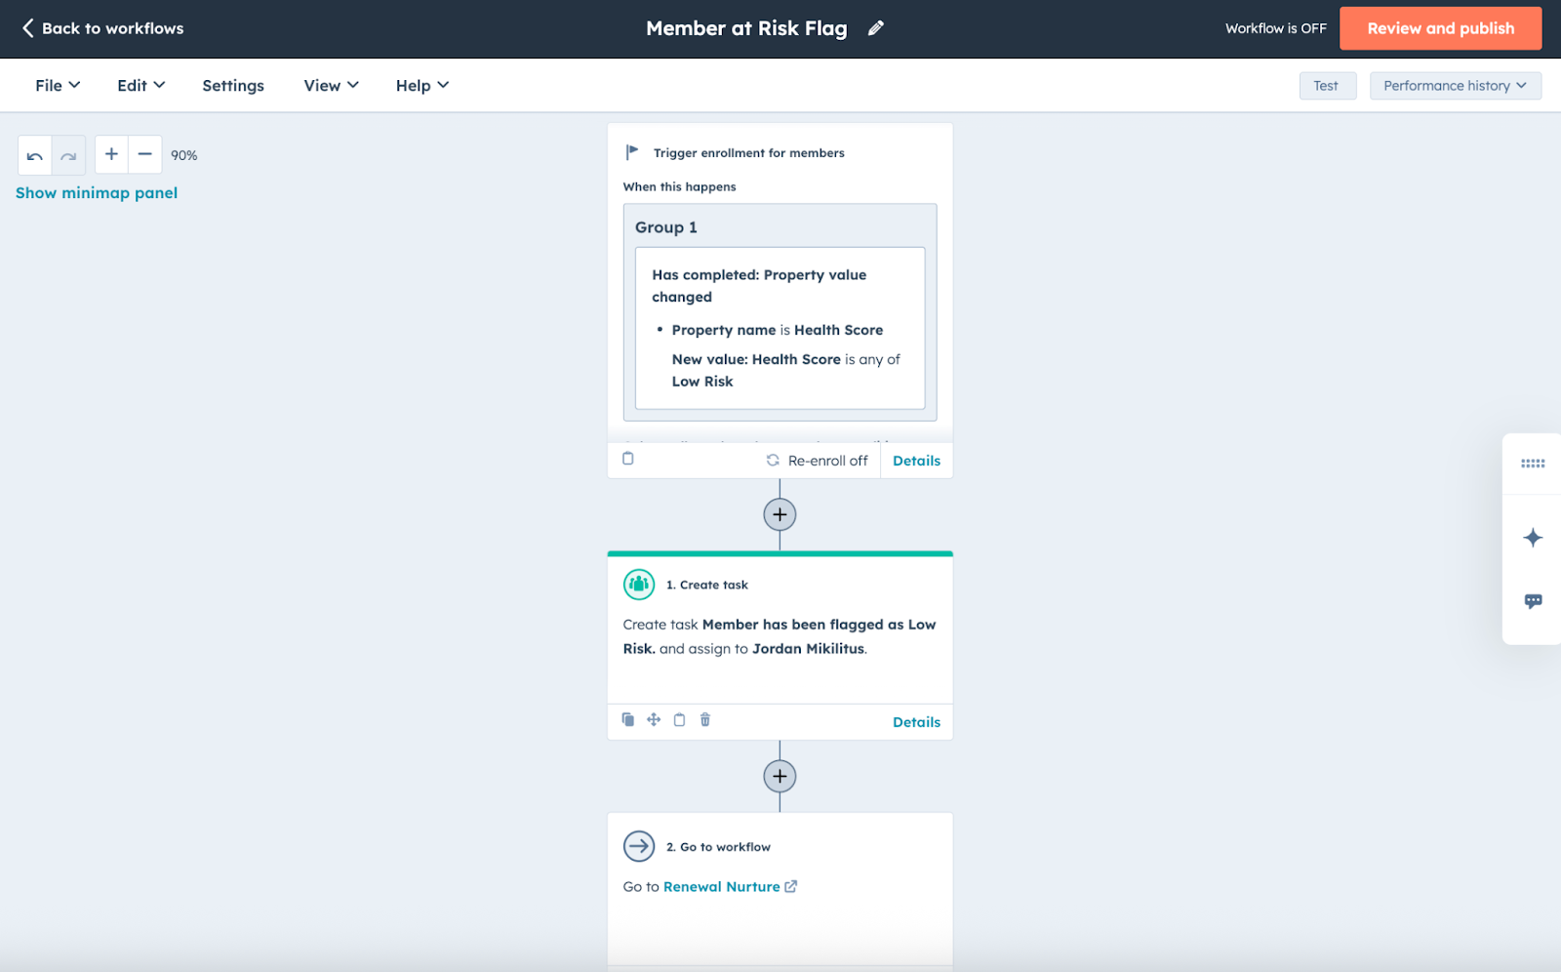1561x972 pixels.
Task: Zoom out with the minus icon
Action: pos(144,154)
